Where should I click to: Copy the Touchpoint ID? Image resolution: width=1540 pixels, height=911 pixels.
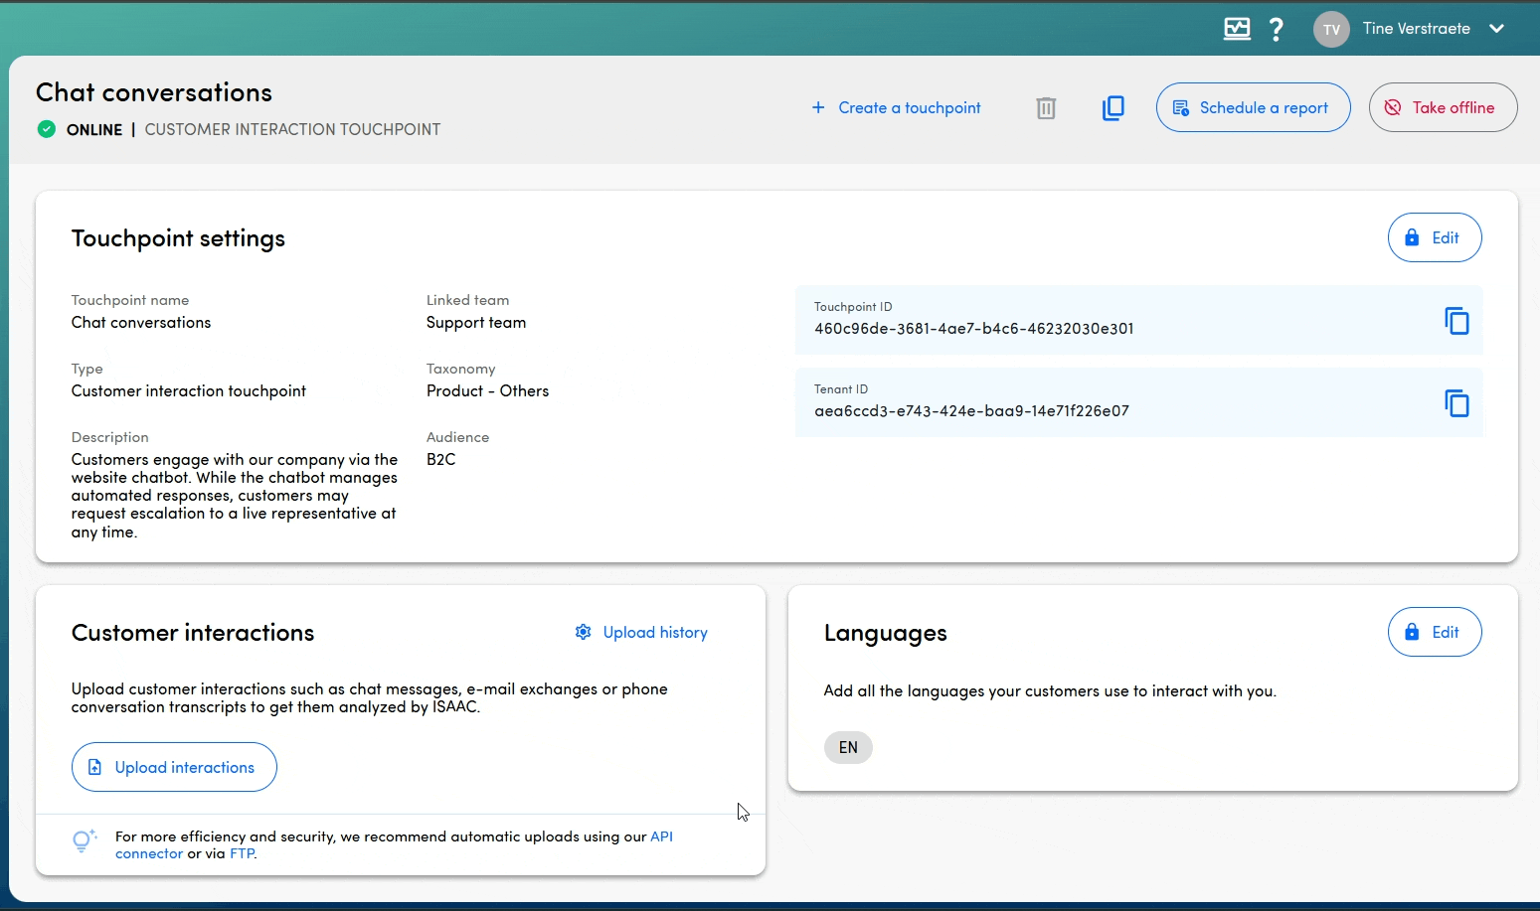point(1455,321)
